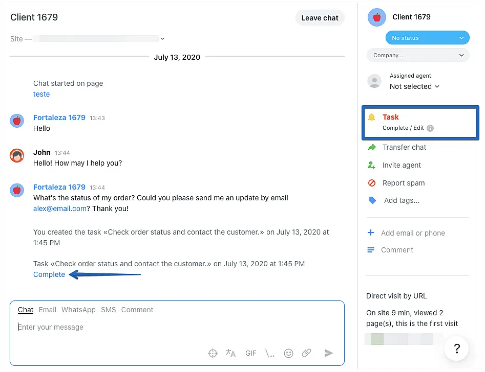Switch to the Email tab
The height and width of the screenshot is (372, 485).
(x=48, y=310)
